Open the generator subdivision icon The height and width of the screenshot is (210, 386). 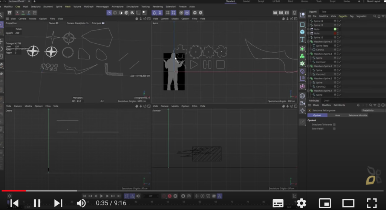point(302,49)
